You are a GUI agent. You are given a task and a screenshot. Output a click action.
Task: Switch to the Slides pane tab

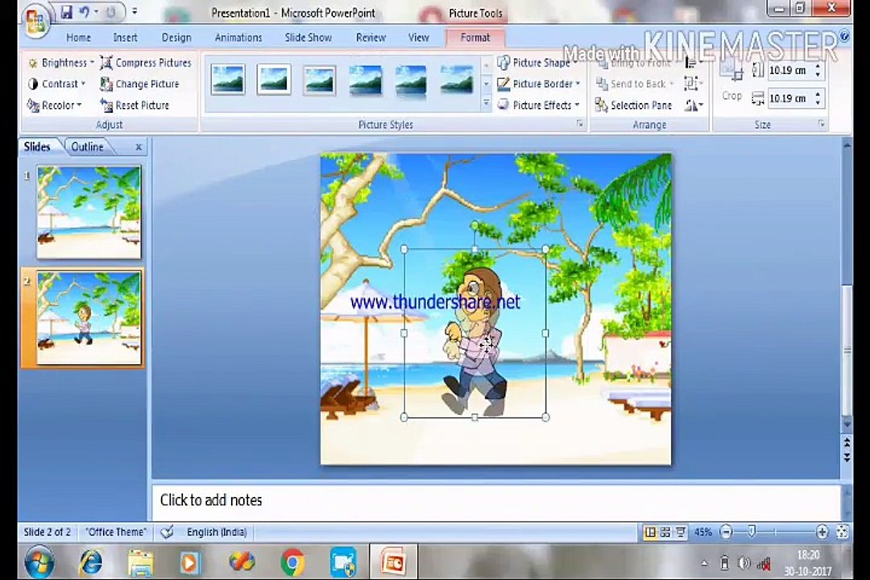click(37, 147)
